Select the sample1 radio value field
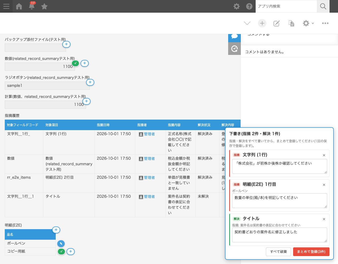 (47, 86)
